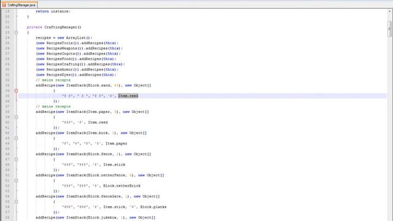This screenshot has width=393, height=221.
Task: Click the RecipesArmor line
Action: [x=77, y=69]
